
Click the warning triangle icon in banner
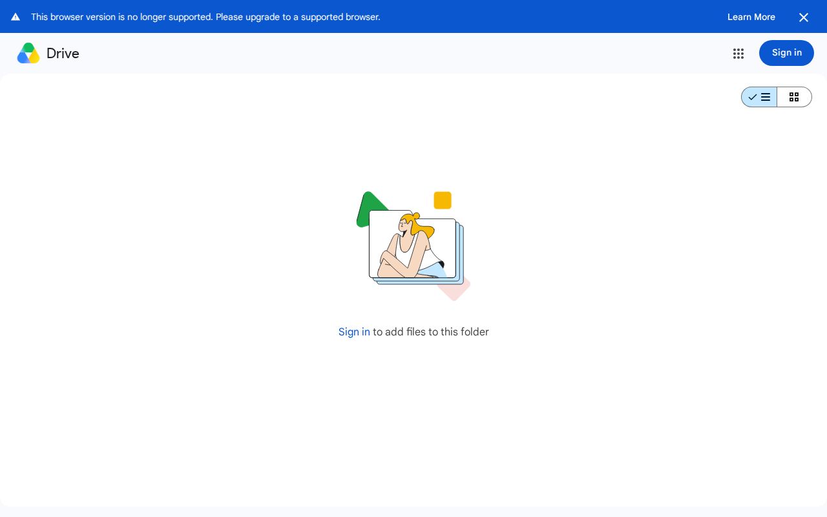click(16, 17)
